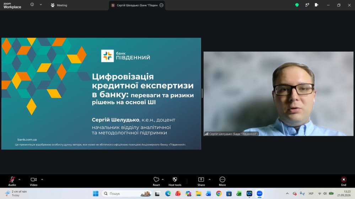Open meeting info circle icon
The height and width of the screenshot is (199, 355).
tap(32, 5)
